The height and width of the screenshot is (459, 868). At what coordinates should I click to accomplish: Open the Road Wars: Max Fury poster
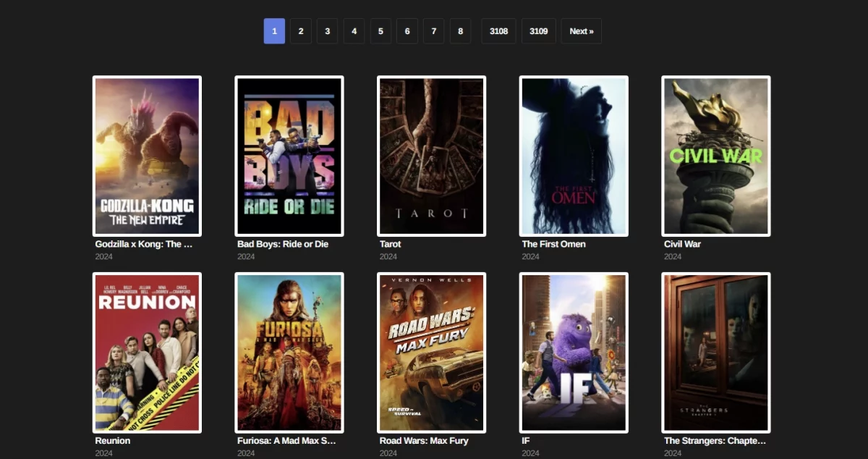(431, 352)
